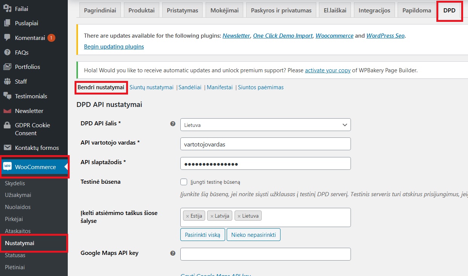Open Statusas in WooCommerce submenu

click(x=15, y=255)
